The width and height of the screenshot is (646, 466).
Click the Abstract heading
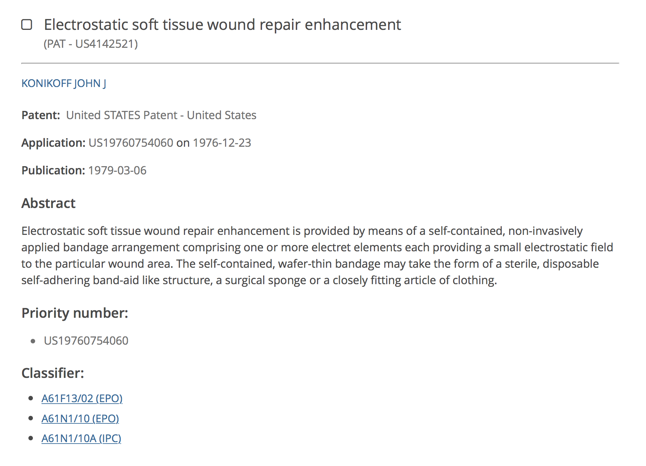point(48,203)
